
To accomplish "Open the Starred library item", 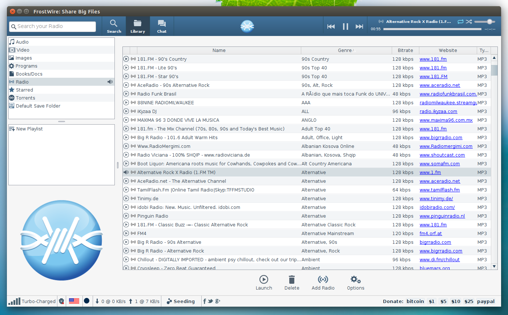I will [61, 90].
